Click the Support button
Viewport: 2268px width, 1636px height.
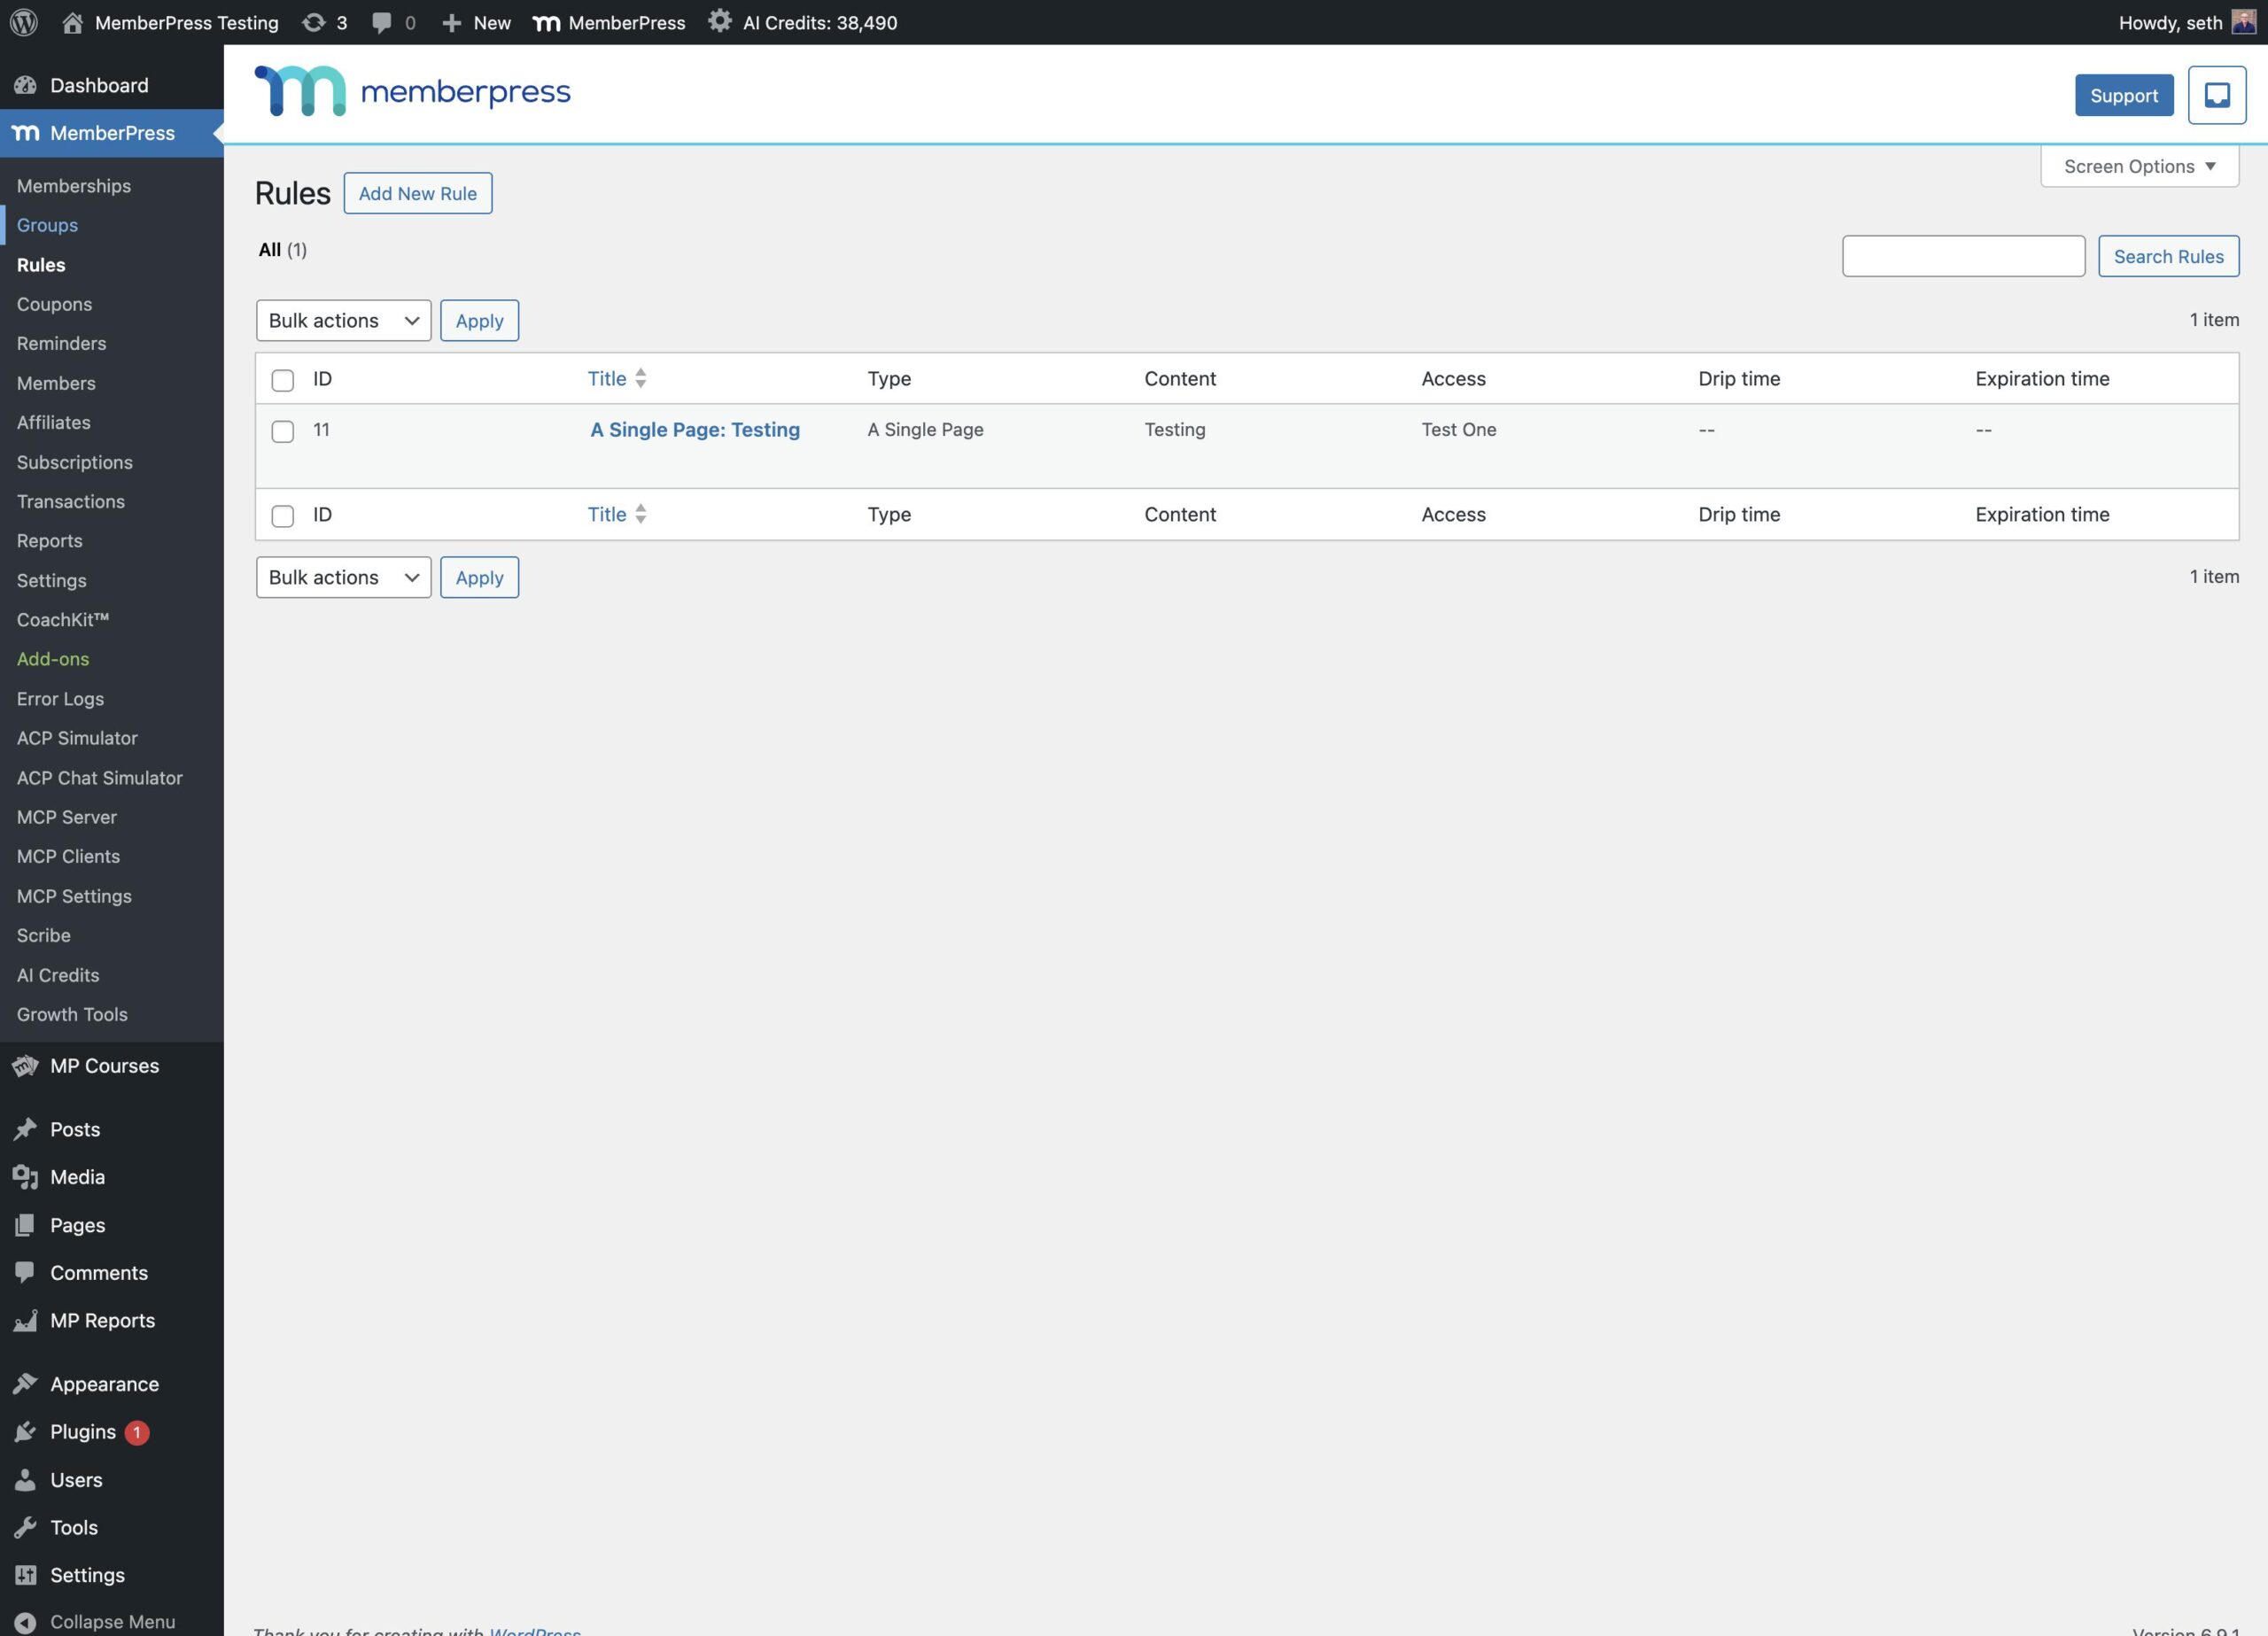[2124, 95]
